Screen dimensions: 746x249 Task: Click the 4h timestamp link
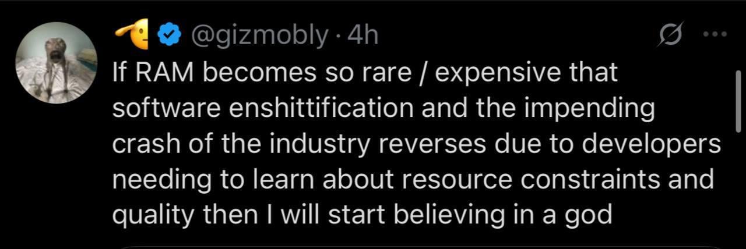(363, 36)
